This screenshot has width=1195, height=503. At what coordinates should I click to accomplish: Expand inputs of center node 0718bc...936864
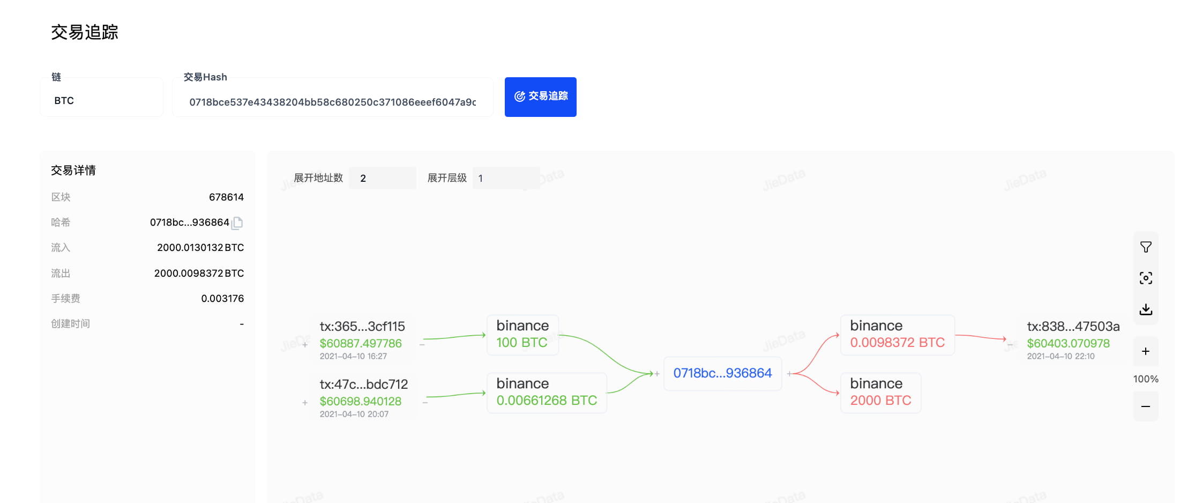point(657,374)
